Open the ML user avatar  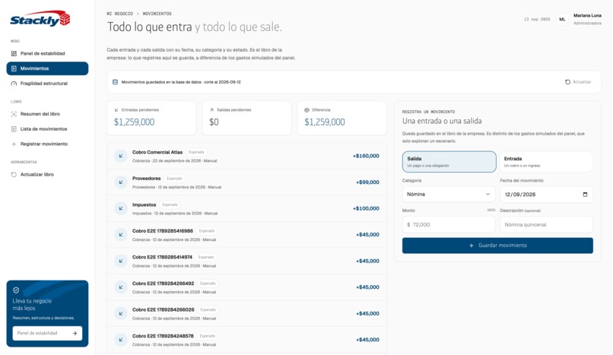(562, 19)
